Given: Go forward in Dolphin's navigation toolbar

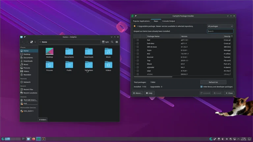Looking at the screenshot, I should (27, 42).
